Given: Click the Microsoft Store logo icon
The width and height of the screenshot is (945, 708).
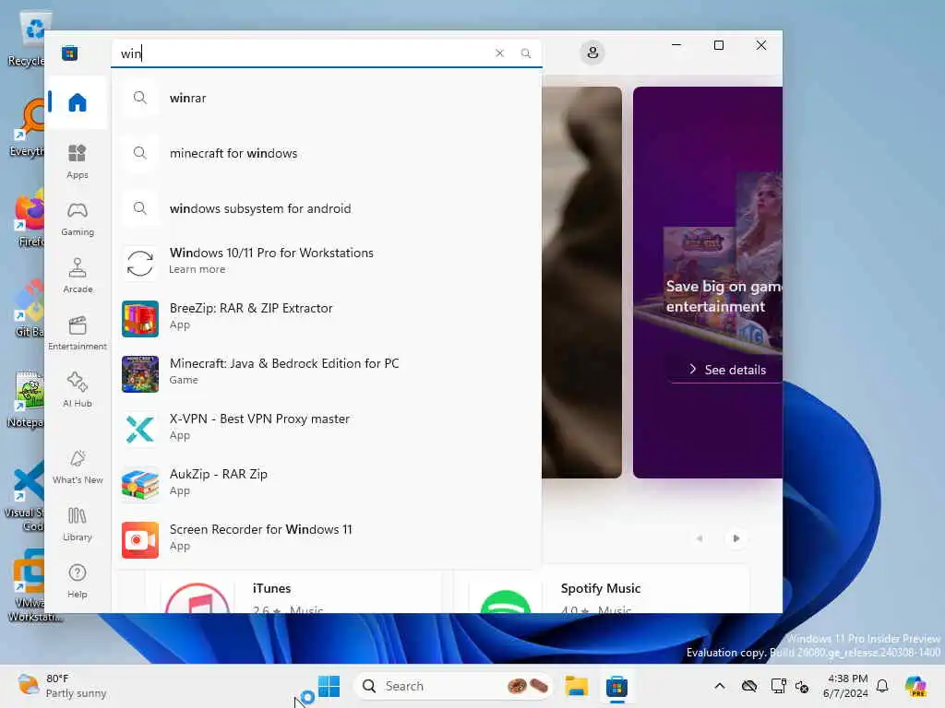Looking at the screenshot, I should [69, 53].
